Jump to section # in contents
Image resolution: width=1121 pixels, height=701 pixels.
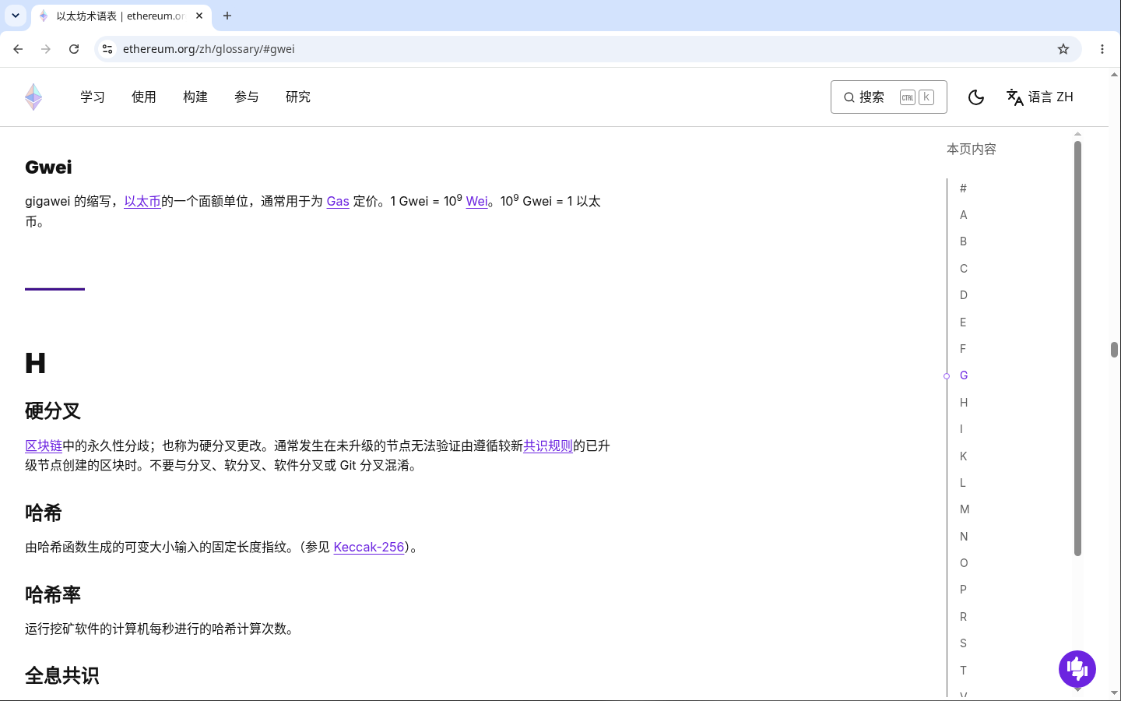[x=963, y=188]
